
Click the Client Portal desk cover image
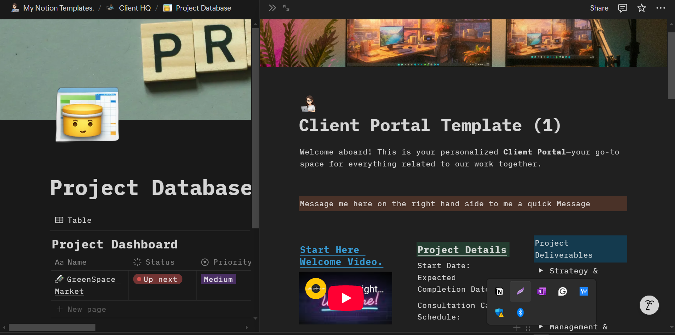point(463,43)
